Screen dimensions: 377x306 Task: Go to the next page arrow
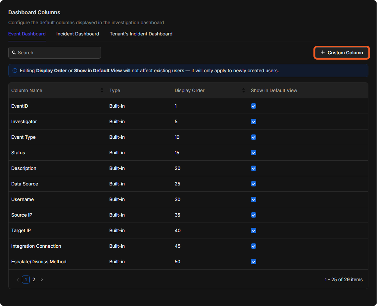pos(42,280)
